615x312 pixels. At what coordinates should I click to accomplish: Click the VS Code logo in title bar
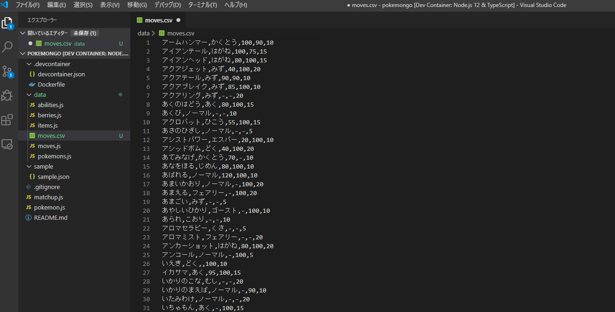(5, 5)
